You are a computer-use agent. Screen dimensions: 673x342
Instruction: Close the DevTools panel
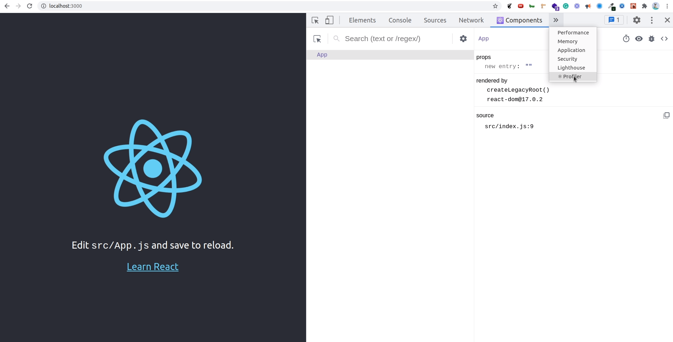click(667, 20)
